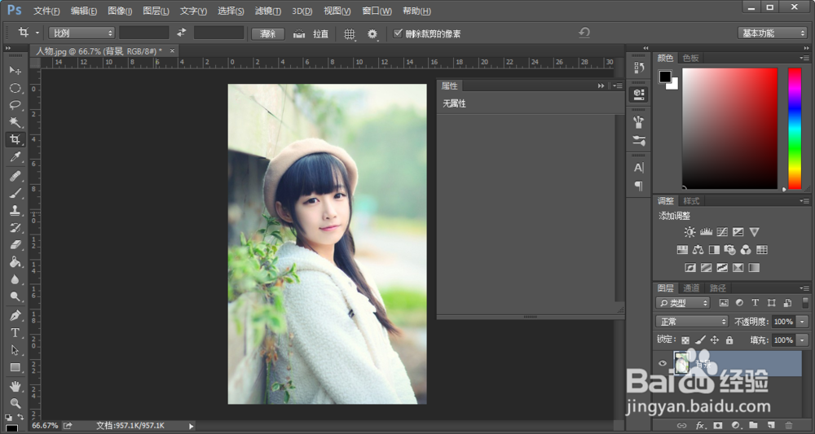815x434 pixels.
Task: Select the Paint Bucket tool
Action: click(15, 261)
